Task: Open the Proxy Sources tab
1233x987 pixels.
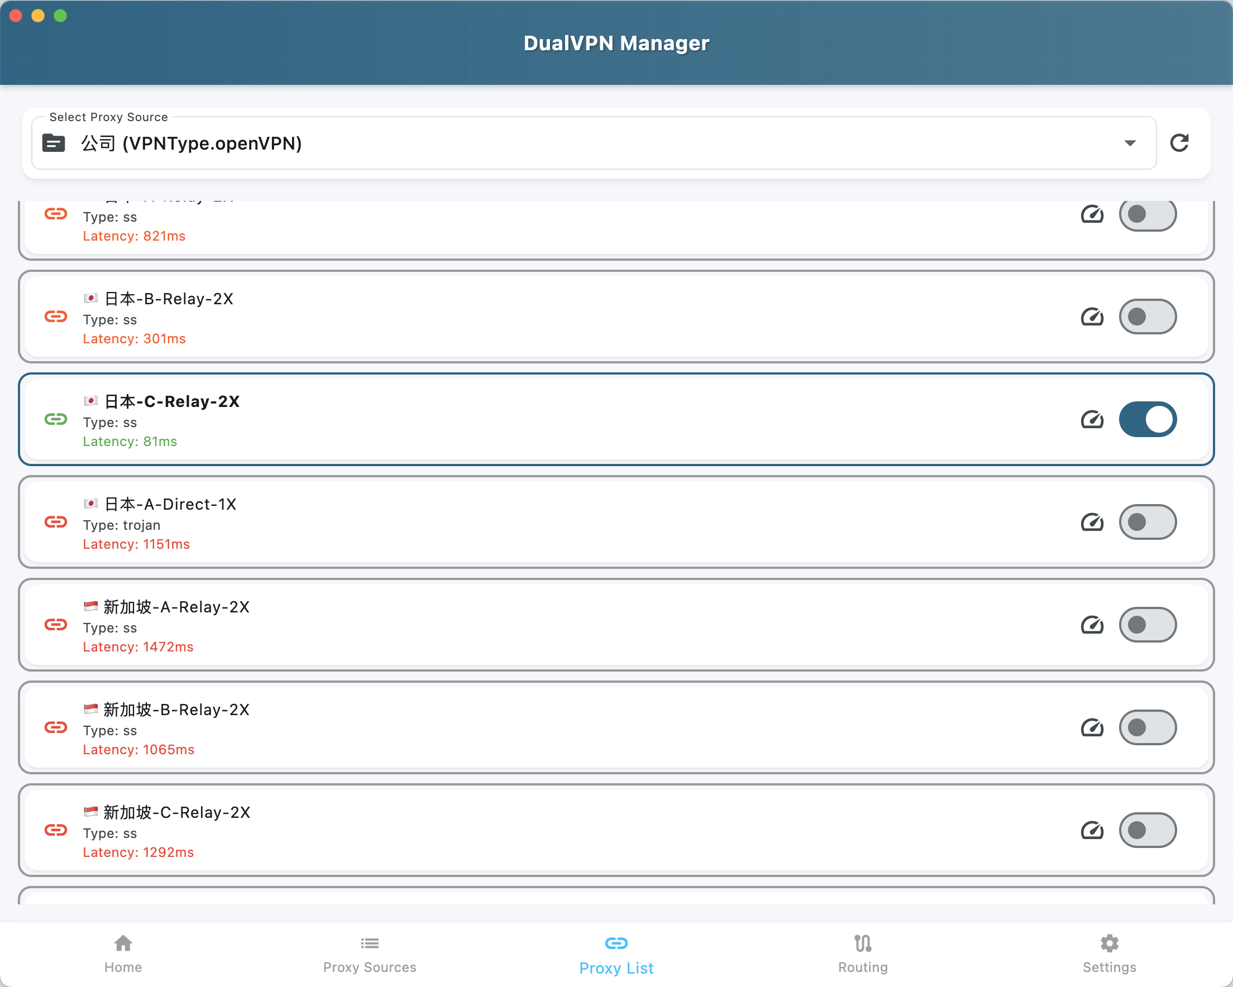Action: click(370, 954)
